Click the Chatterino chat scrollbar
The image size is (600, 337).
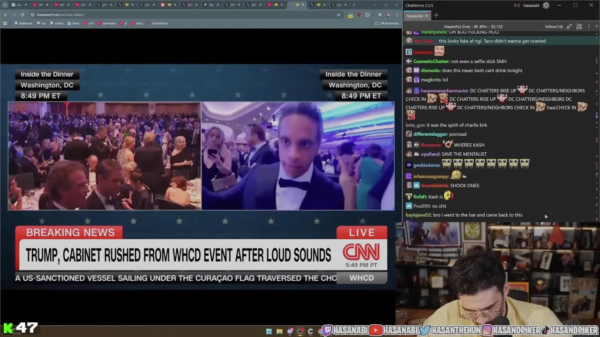(598, 126)
